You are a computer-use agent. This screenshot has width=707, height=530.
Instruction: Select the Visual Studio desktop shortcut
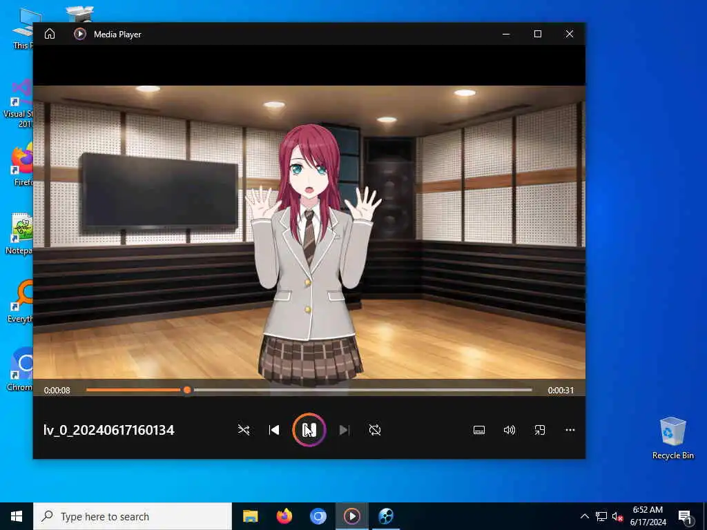point(19,104)
